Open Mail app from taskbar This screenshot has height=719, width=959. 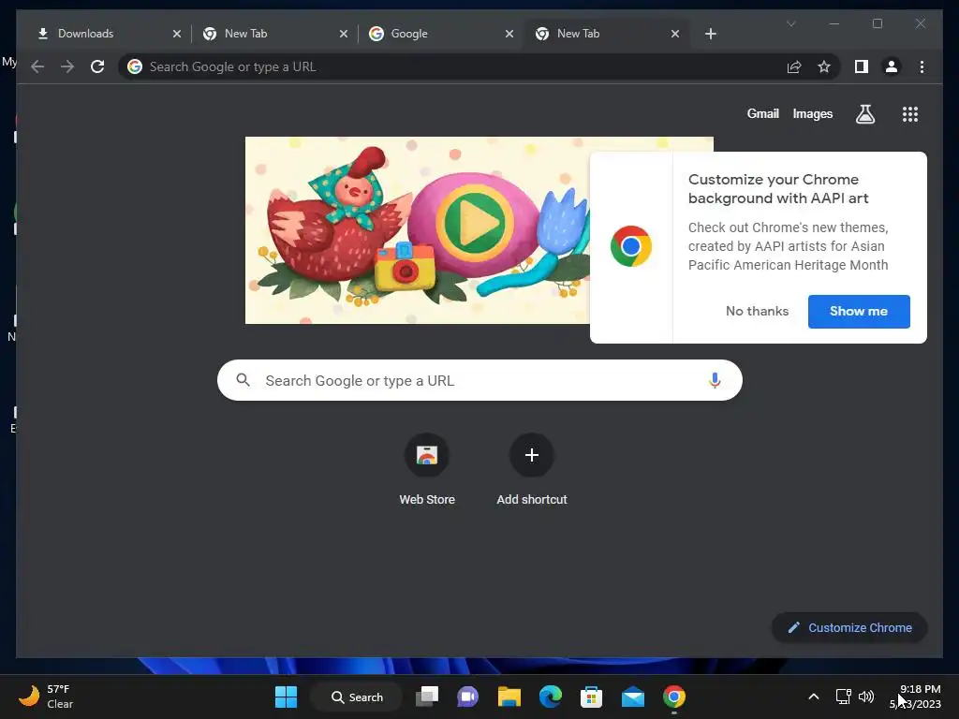[632, 697]
